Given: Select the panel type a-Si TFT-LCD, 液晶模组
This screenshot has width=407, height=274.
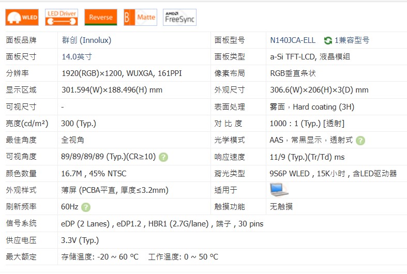Looking at the screenshot, I should click(x=310, y=56).
